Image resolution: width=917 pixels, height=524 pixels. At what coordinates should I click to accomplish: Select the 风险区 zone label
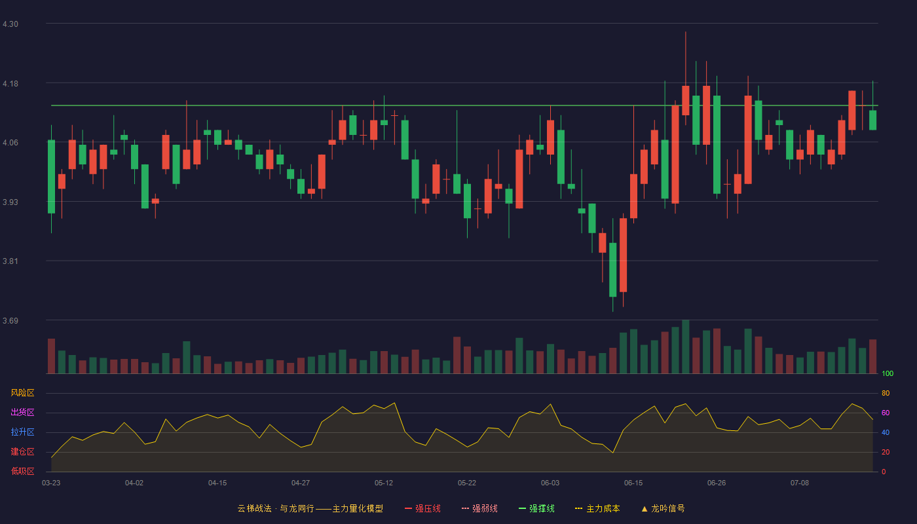(22, 393)
